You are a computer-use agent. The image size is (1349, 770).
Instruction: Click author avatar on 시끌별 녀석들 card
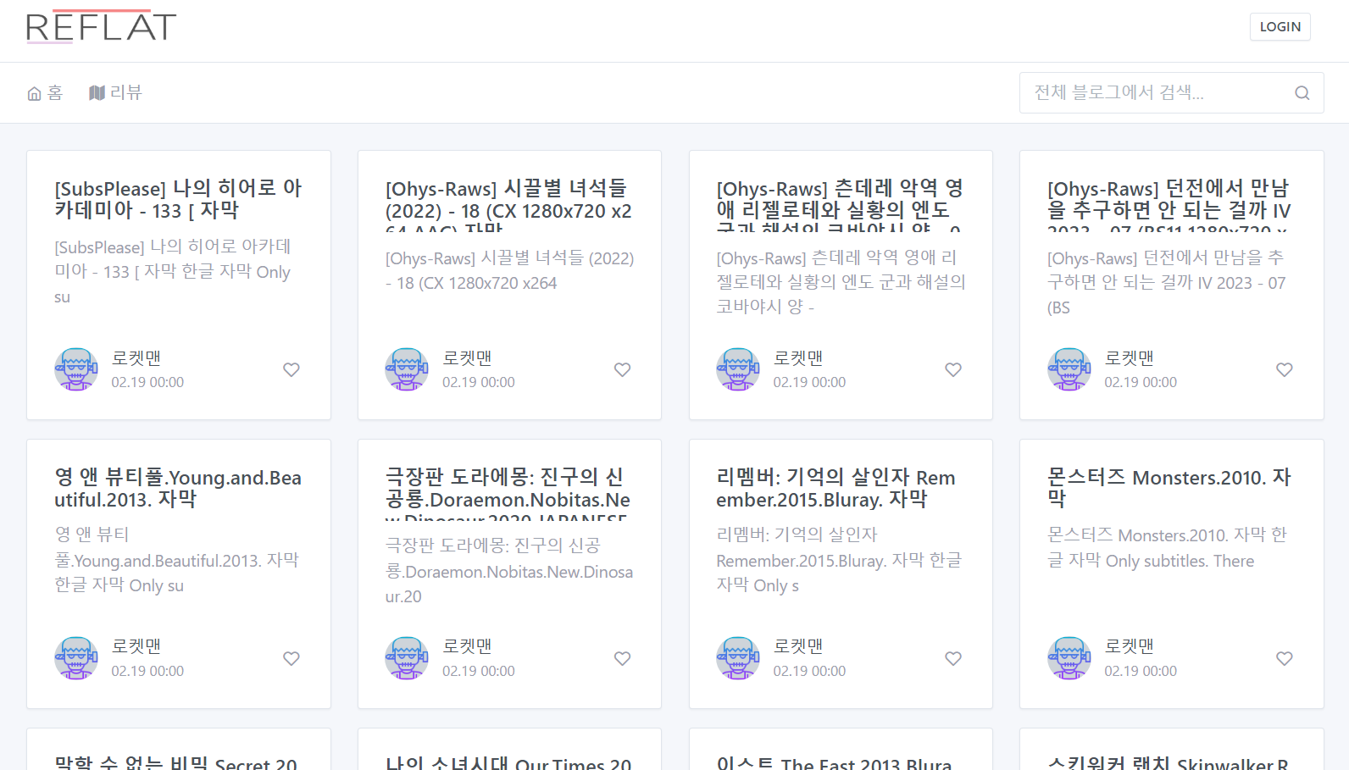[x=407, y=369]
